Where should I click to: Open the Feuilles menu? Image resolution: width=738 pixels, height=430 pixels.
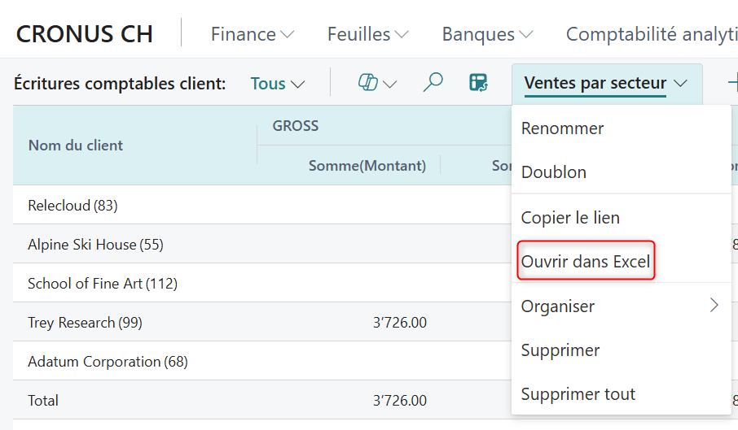[367, 34]
